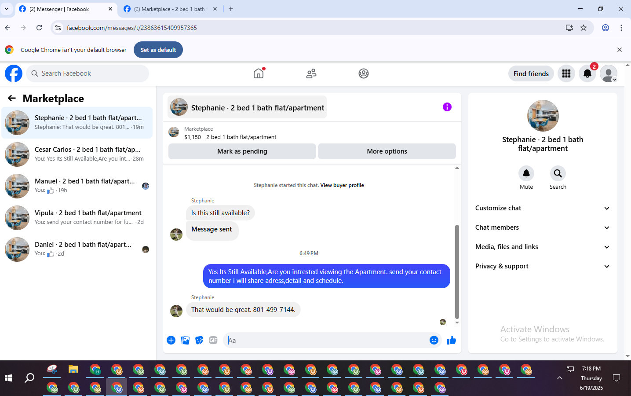Go back in the browser
The height and width of the screenshot is (396, 631).
(7, 28)
